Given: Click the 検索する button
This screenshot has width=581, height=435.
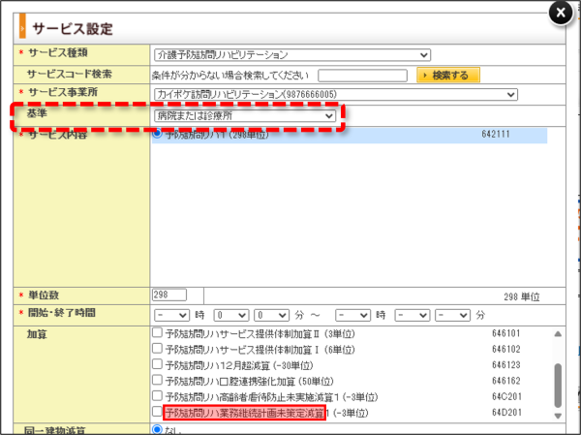Looking at the screenshot, I should (x=448, y=75).
